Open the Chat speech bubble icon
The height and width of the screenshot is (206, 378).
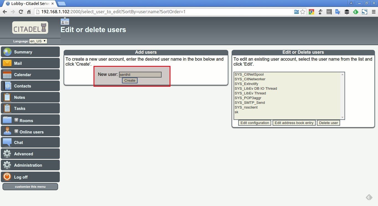click(7, 142)
